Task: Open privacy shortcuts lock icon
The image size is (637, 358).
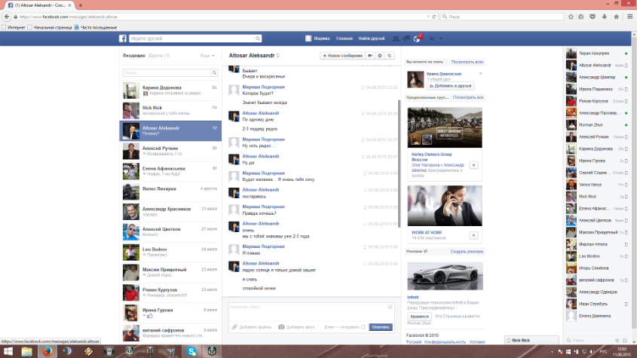Action: [432, 38]
